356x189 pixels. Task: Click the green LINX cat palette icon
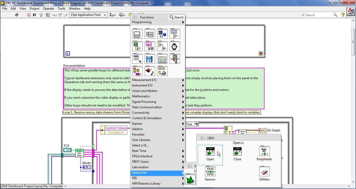[x=190, y=179]
